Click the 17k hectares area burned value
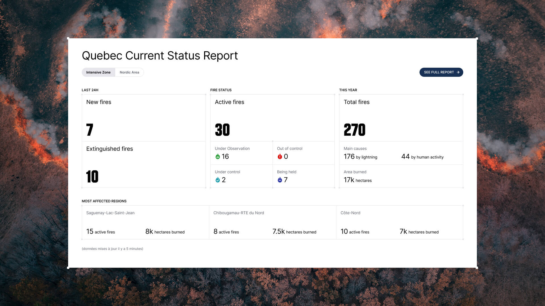 358,180
